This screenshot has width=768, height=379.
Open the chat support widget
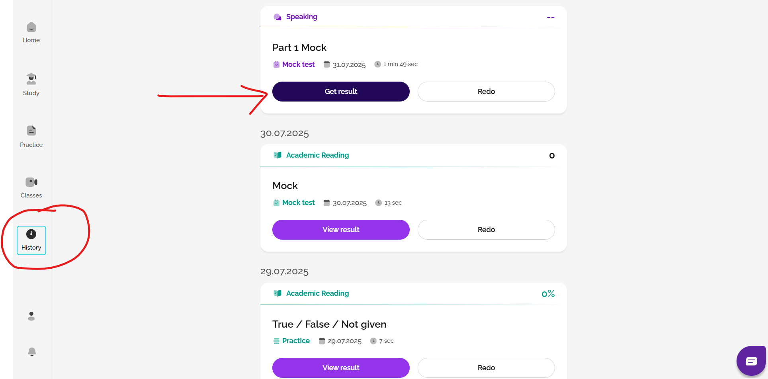751,361
